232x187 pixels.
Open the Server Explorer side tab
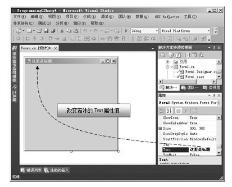point(14,64)
